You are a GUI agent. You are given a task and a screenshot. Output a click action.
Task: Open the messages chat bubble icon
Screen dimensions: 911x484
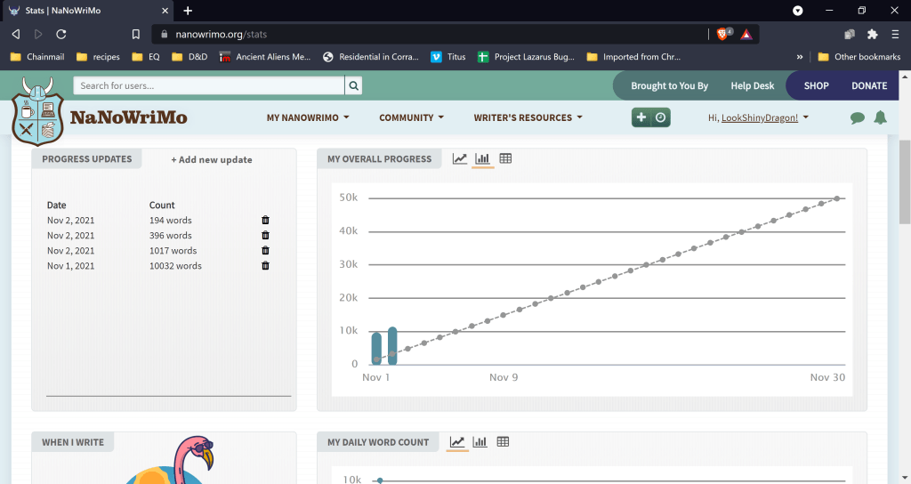857,117
